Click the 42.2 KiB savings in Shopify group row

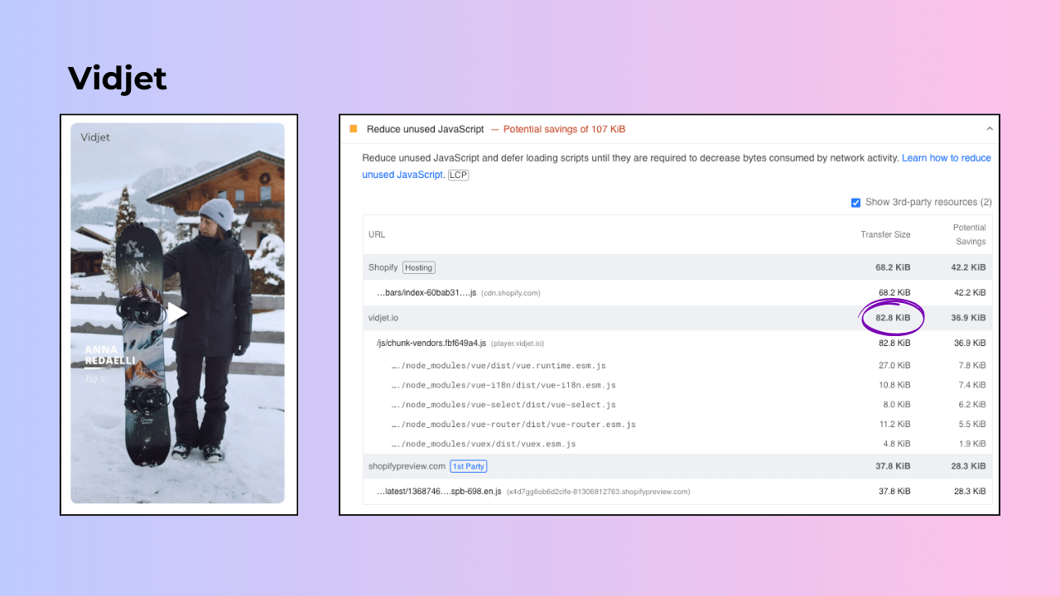(968, 267)
